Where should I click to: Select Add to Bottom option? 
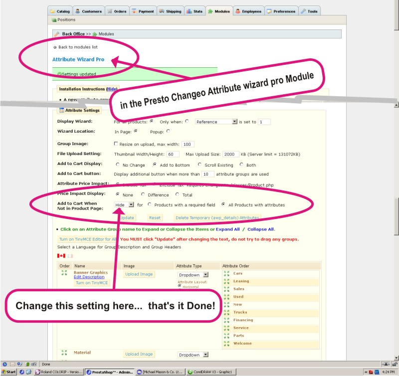(155, 165)
